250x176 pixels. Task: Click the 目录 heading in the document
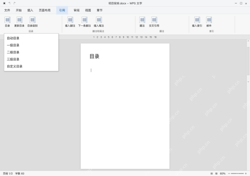click(94, 56)
